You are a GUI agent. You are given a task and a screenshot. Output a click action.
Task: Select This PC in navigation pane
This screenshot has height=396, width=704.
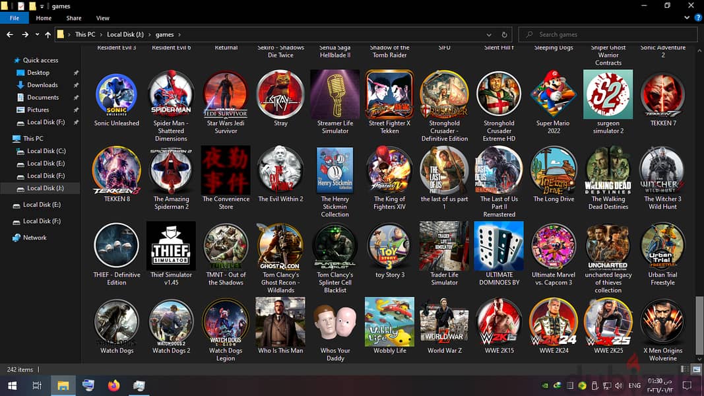tap(33, 139)
